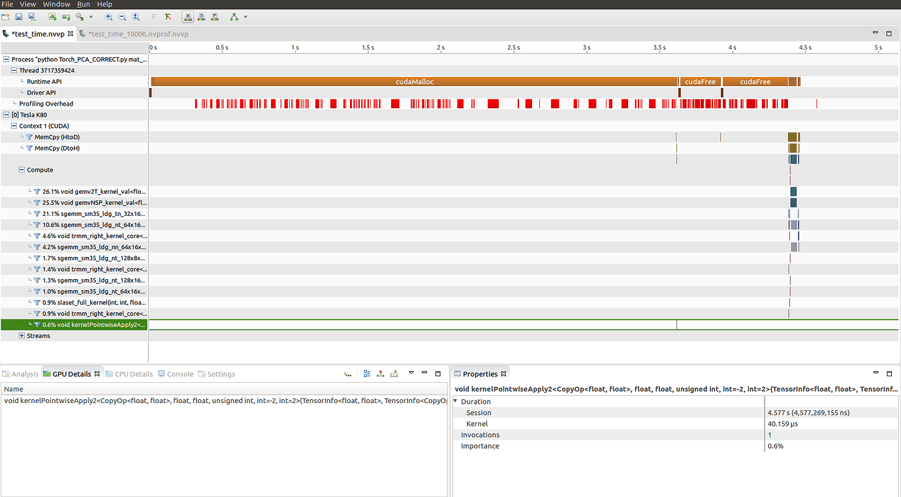Toggle the K kernel color mode button
The height and width of the screenshot is (497, 901).
tap(188, 16)
